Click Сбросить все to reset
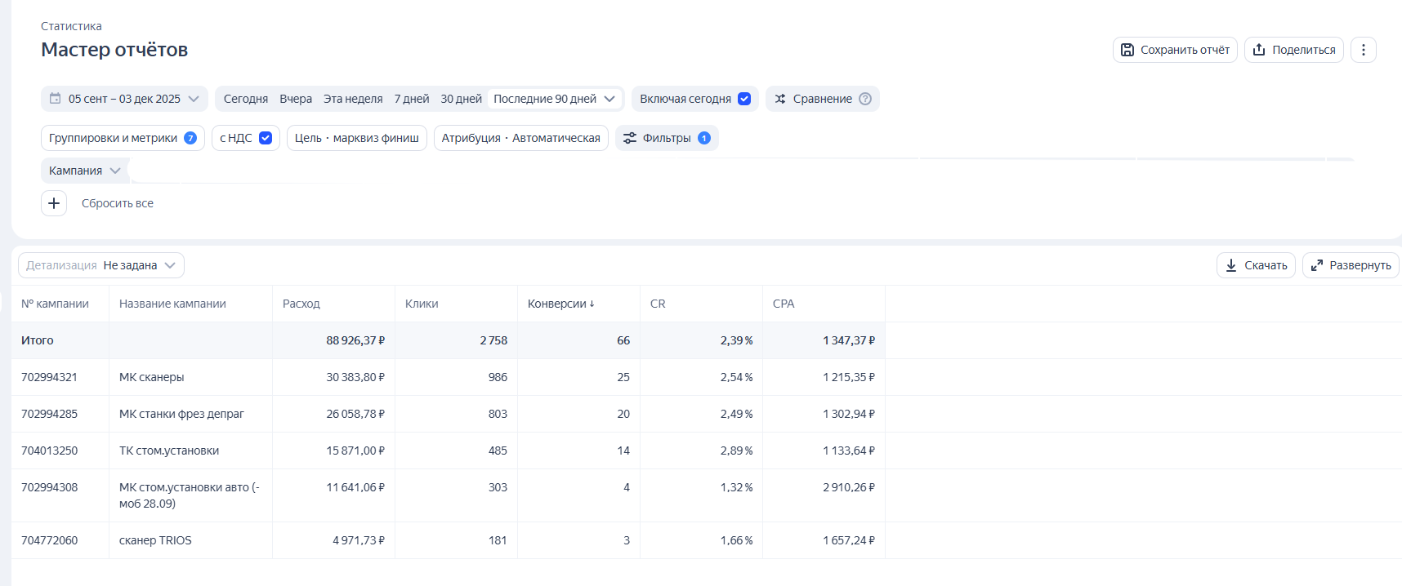The height and width of the screenshot is (586, 1402). click(118, 203)
